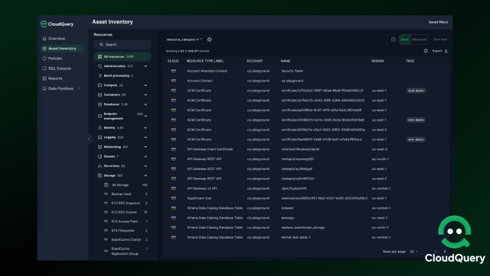This screenshot has width=490, height=276.
Task: Go to next page of records
Action: (445, 251)
